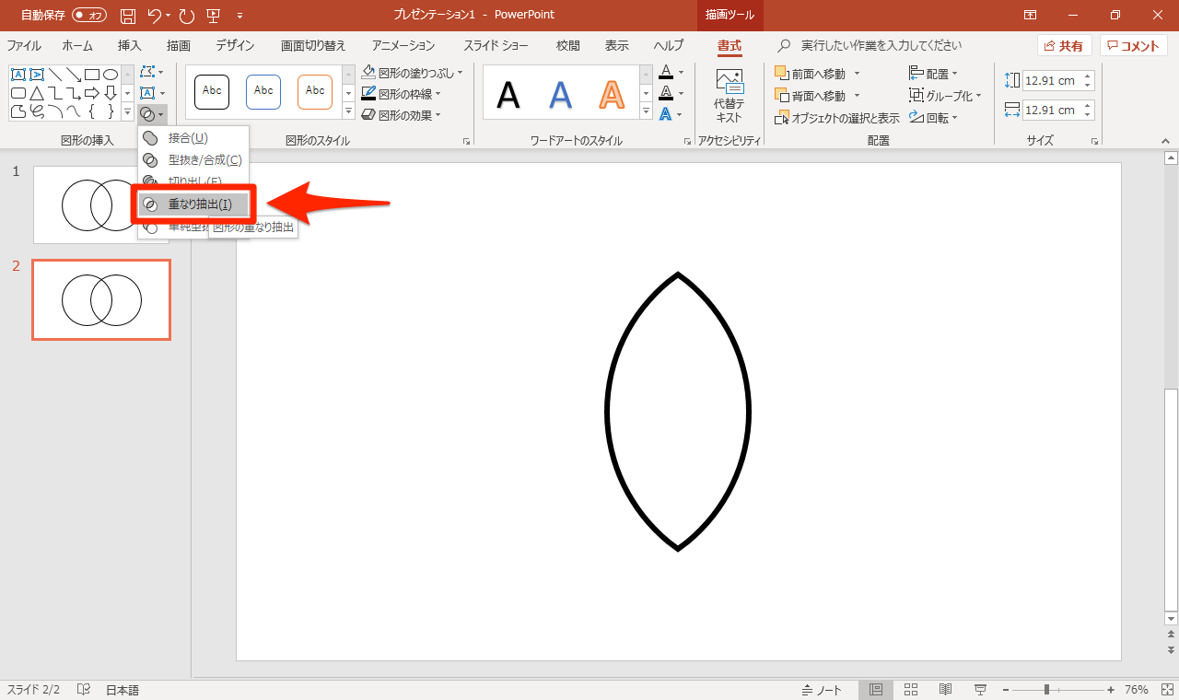Select slide 1 thumbnail

tap(101, 204)
